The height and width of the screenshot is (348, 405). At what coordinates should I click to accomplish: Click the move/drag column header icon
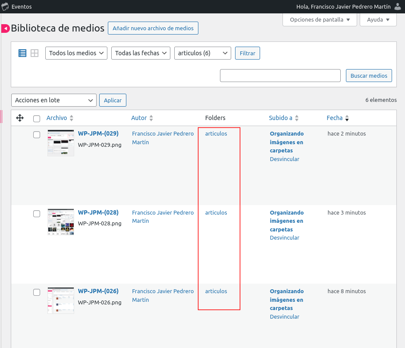point(19,118)
